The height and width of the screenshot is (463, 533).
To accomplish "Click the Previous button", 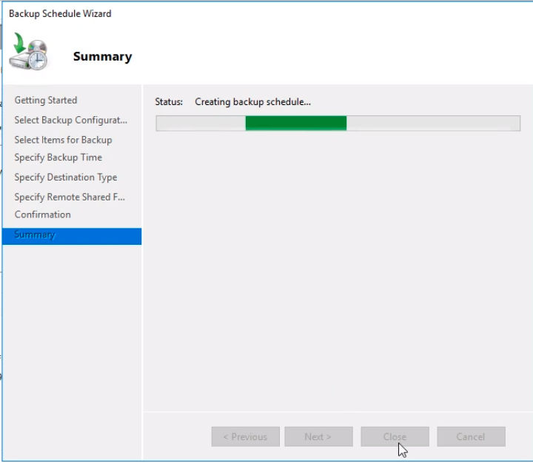I will click(246, 436).
